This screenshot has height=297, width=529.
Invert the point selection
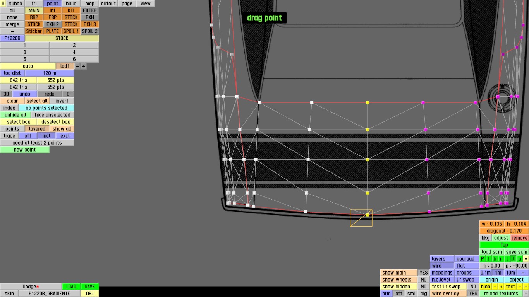tap(62, 101)
